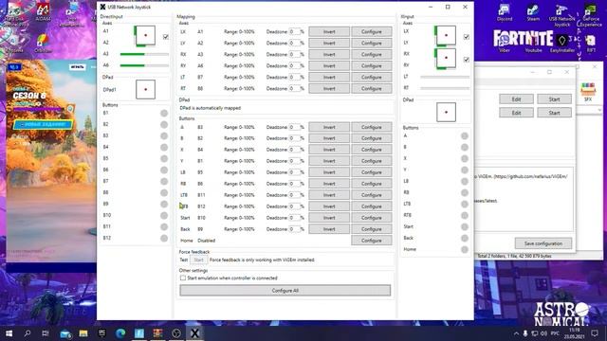
Task: Click Configure for the LY axis
Action: coord(372,43)
